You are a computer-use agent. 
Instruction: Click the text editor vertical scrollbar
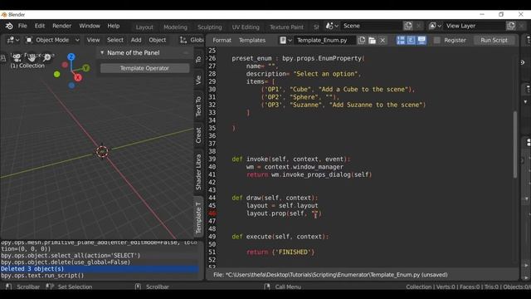tap(515, 145)
